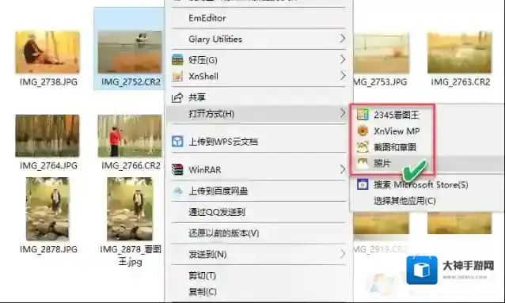Click the Baidu Netdisk cloud icon
The width and height of the screenshot is (505, 303).
[x=177, y=191]
